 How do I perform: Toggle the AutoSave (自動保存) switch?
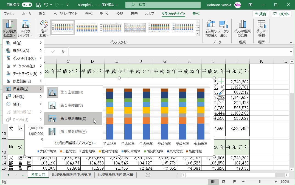(27, 5)
